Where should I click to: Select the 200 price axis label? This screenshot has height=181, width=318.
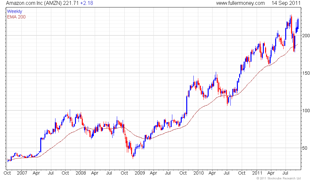306,36
